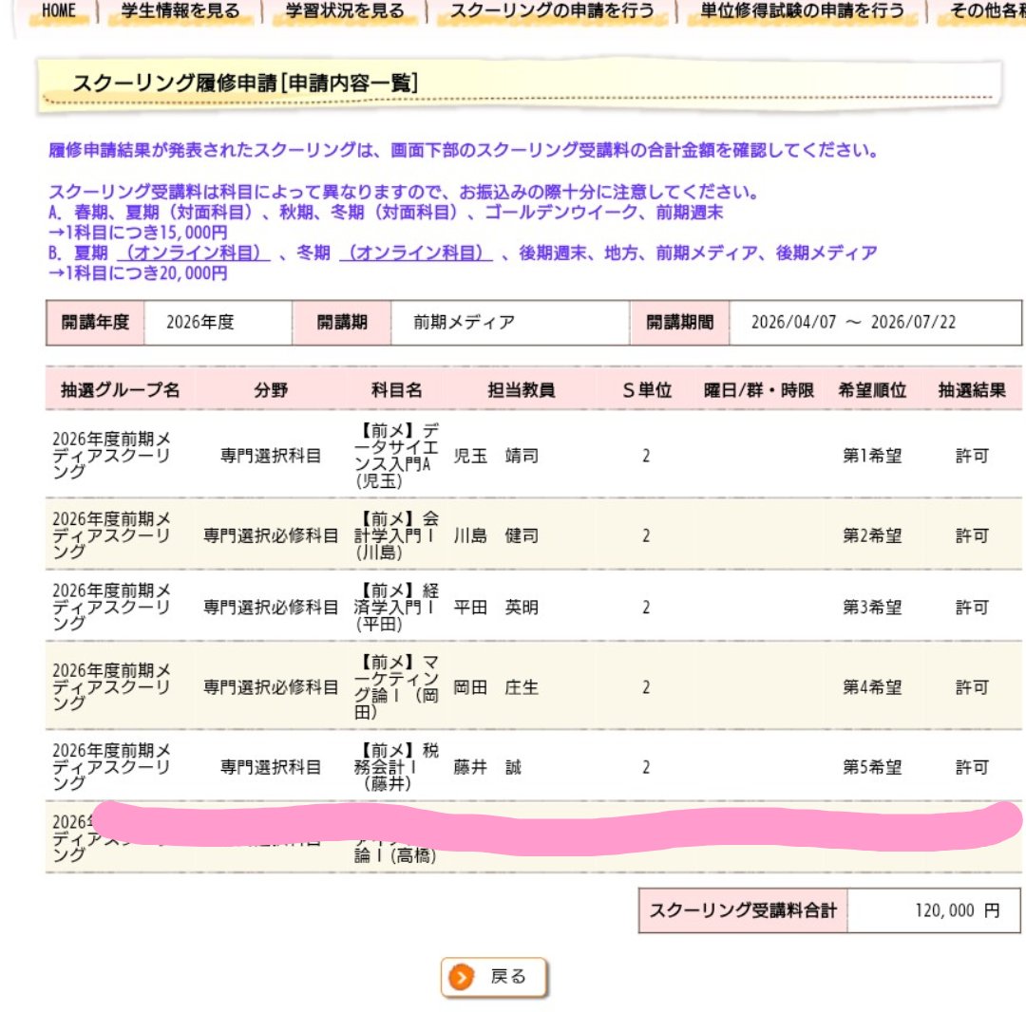Screen dimensions: 1026x1012
Task: Click the 担当教員 column header
Action: (x=522, y=390)
